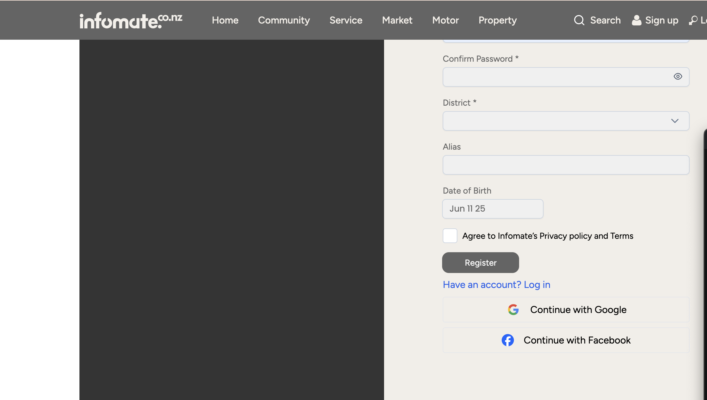Click the Search magnifier icon
This screenshot has width=707, height=400.
point(579,20)
